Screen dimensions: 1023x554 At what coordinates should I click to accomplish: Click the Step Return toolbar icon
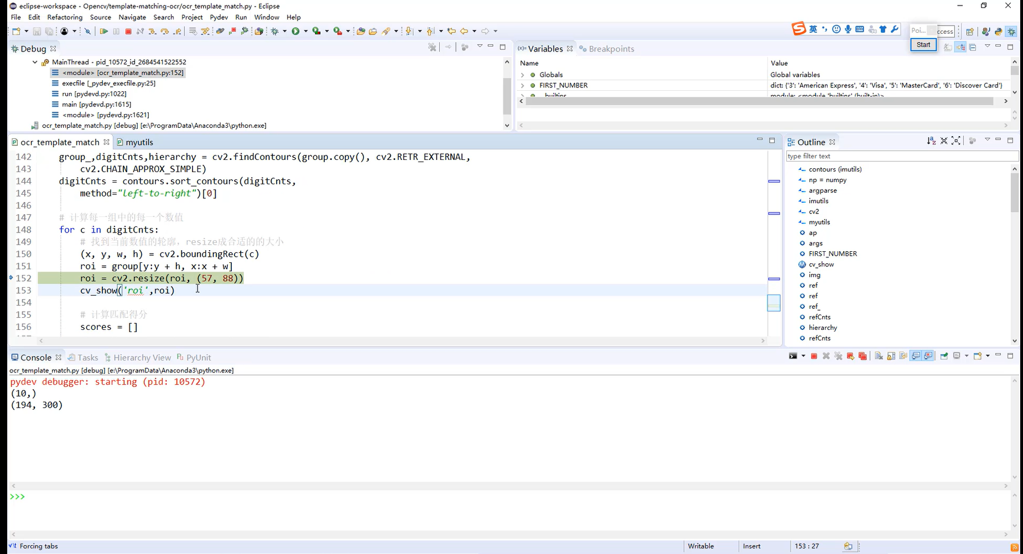(x=178, y=31)
